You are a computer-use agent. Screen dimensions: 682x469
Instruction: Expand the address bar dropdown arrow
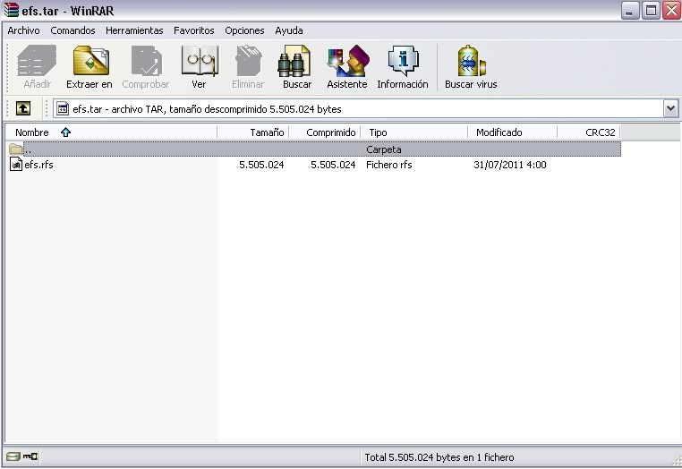[x=670, y=108]
